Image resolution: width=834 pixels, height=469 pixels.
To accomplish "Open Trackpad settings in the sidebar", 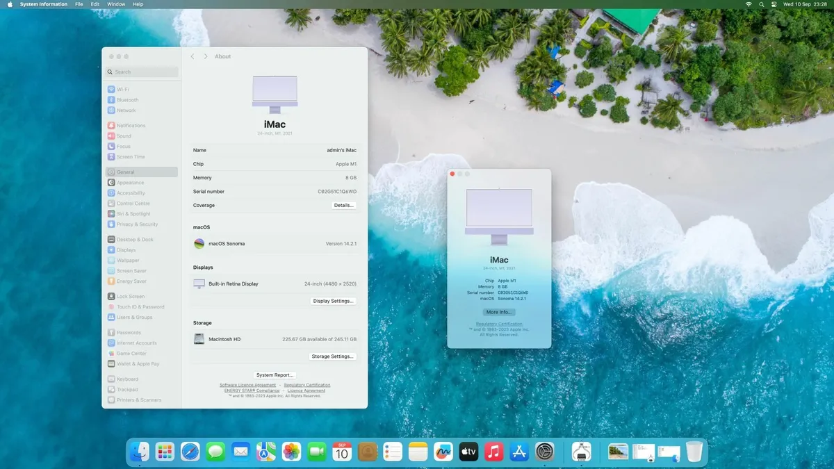I will tap(142, 390).
